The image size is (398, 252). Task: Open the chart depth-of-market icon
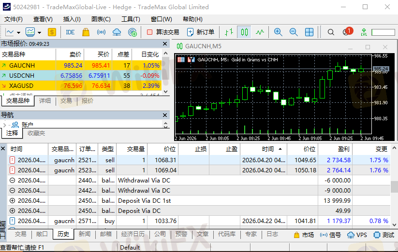[181, 60]
